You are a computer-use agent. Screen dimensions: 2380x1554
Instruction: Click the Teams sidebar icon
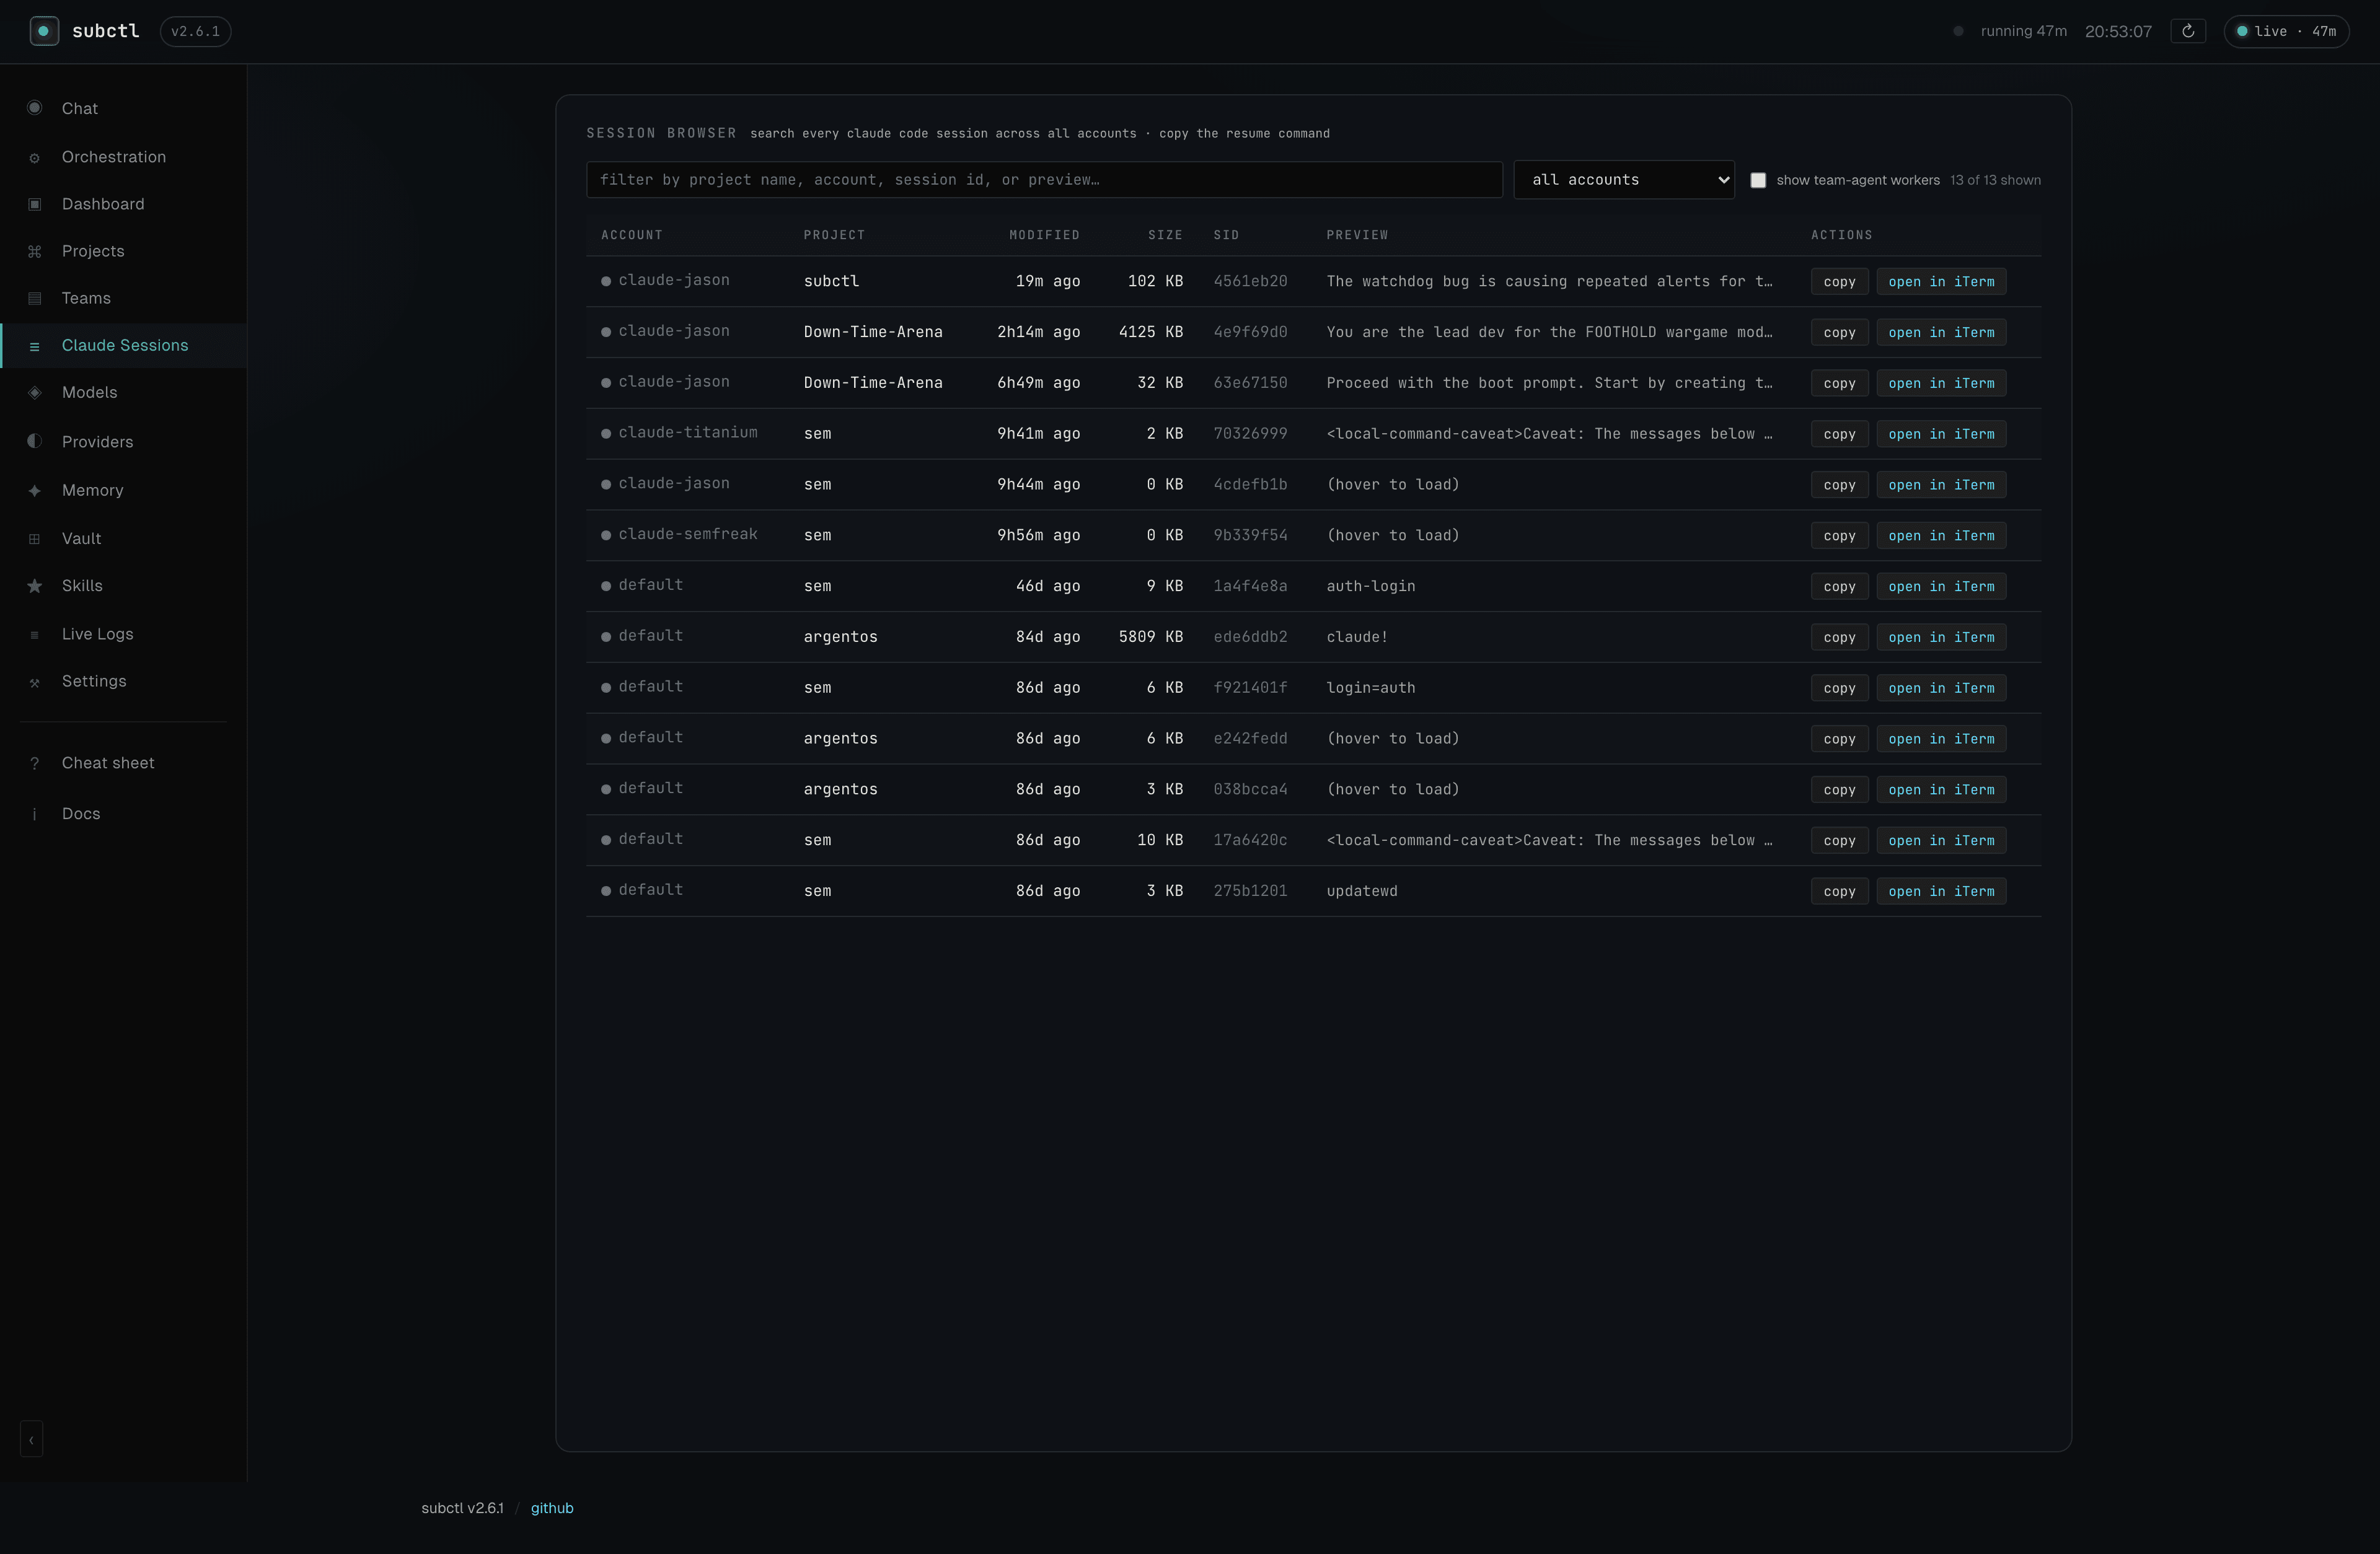click(35, 298)
